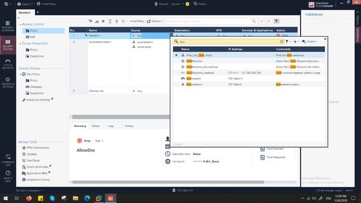Select Access Control Policy tree item
Image resolution: width=361 pixels, height=203 pixels.
click(43, 30)
